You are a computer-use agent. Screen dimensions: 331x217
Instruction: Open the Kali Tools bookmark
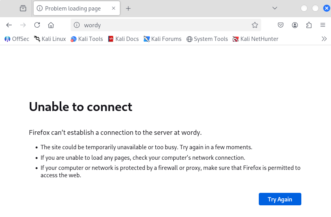(x=87, y=39)
